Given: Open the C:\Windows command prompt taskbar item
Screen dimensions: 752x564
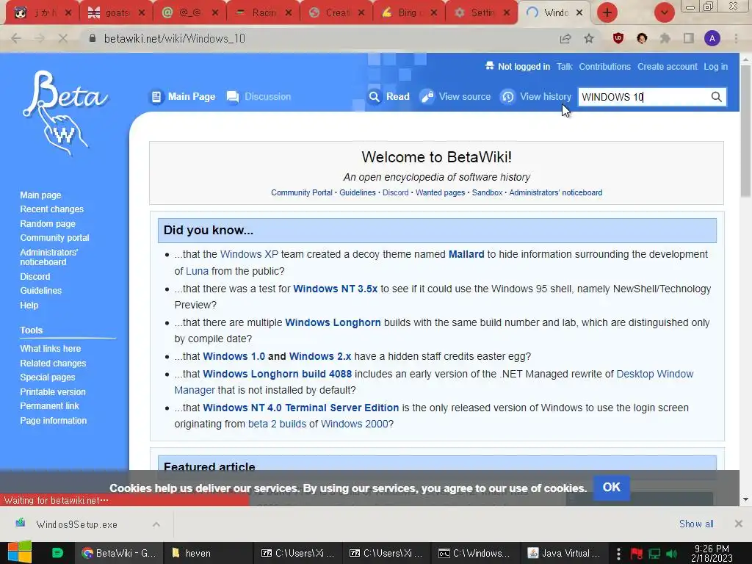Looking at the screenshot, I should (475, 553).
